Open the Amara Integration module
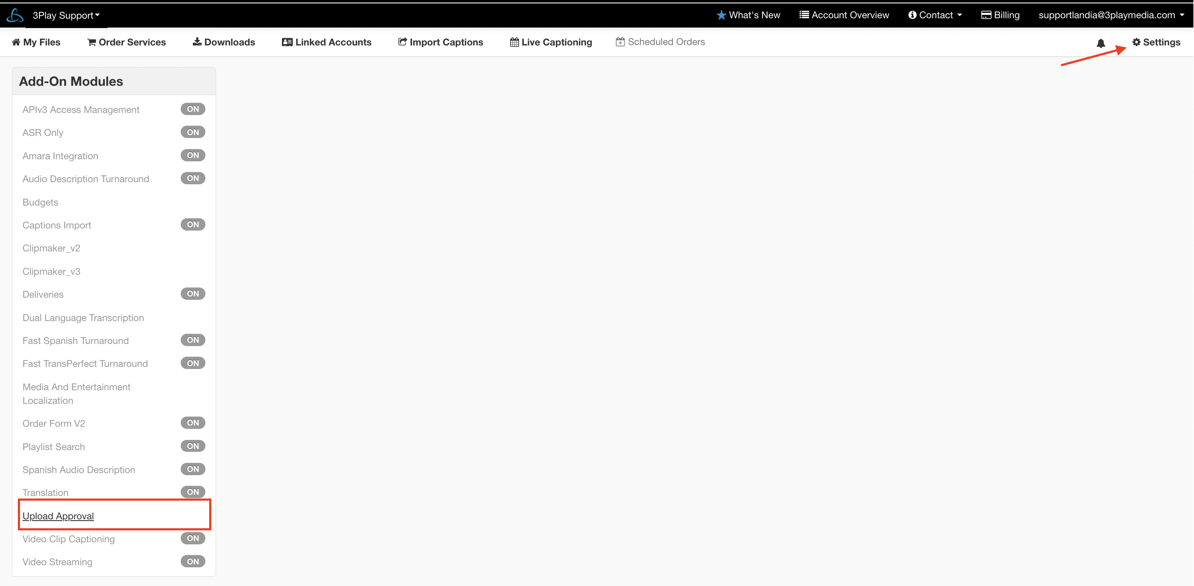The width and height of the screenshot is (1194, 586). [x=60, y=156]
